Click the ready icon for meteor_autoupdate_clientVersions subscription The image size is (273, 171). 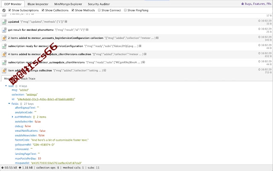pyautogui.click(x=4, y=62)
